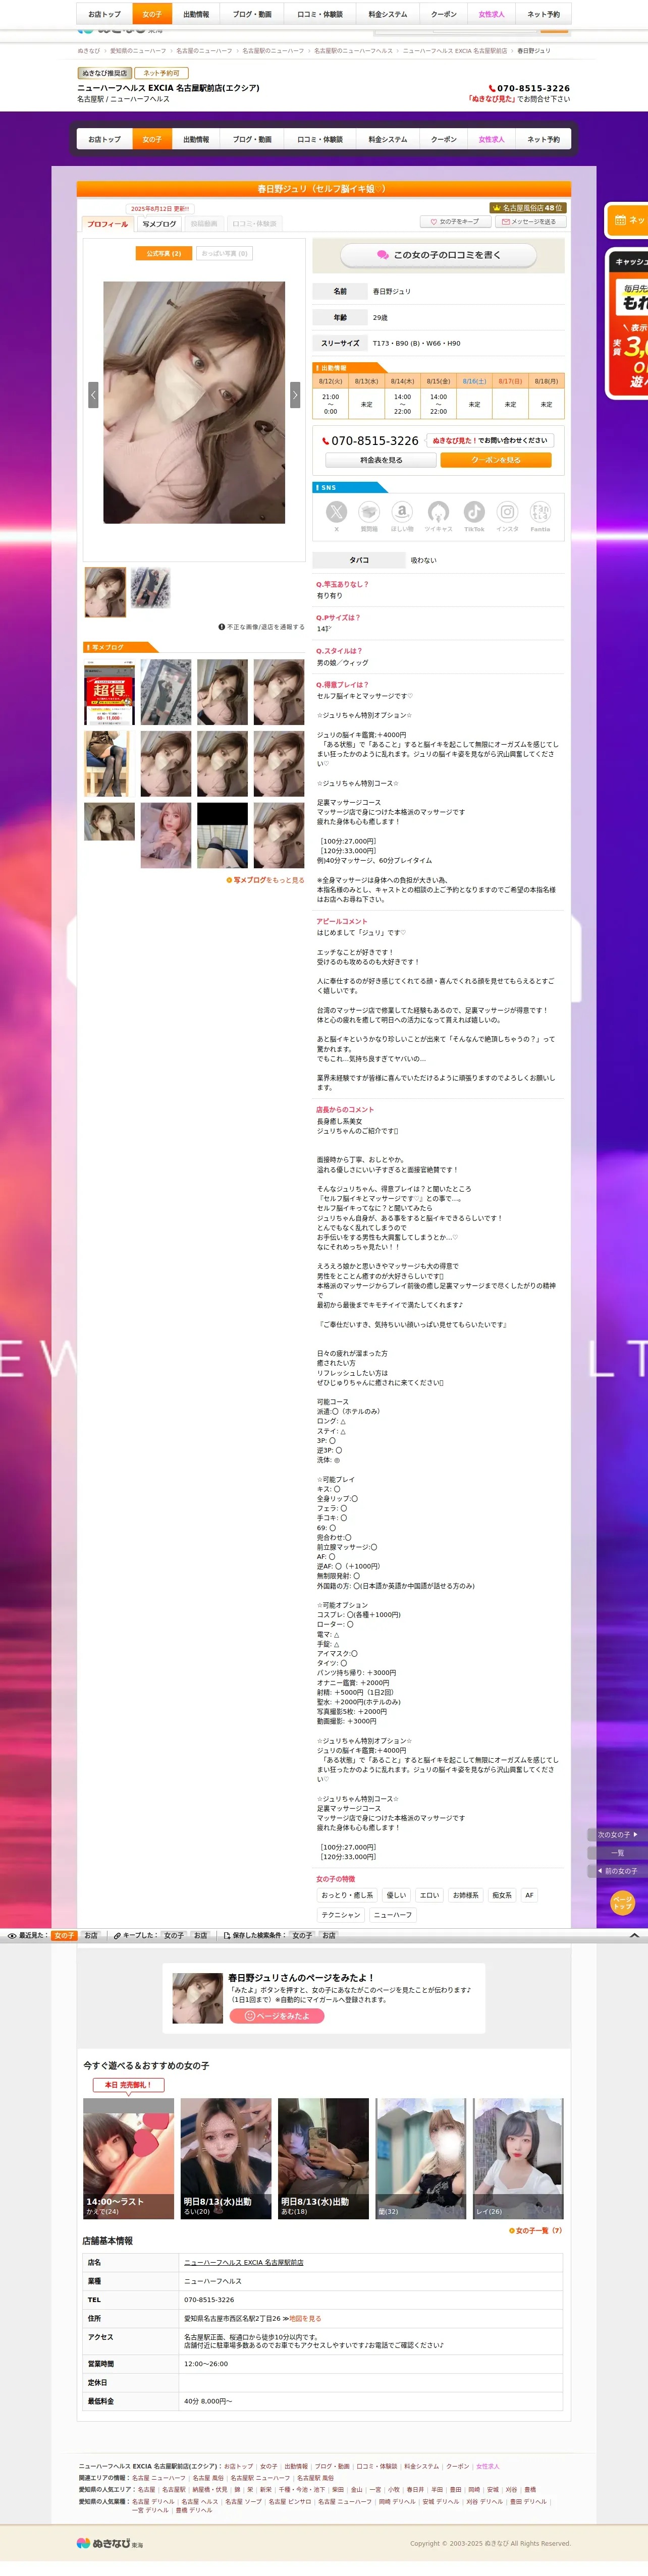This screenshot has height=2576, width=648.
Task: Click the round orange ページトップ button
Action: tap(622, 1903)
